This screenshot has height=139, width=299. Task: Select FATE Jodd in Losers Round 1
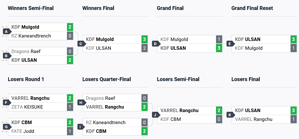tap(23, 131)
